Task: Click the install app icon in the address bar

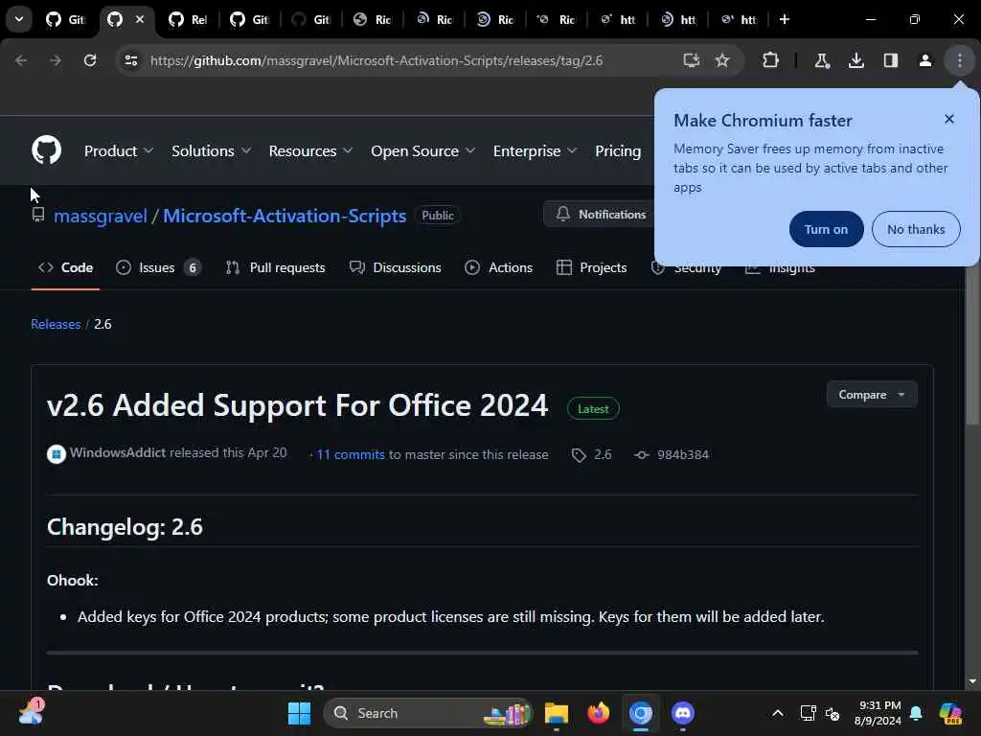Action: coord(691,60)
